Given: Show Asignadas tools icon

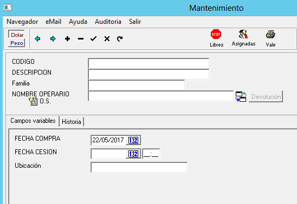Looking at the screenshot, I should tap(243, 34).
